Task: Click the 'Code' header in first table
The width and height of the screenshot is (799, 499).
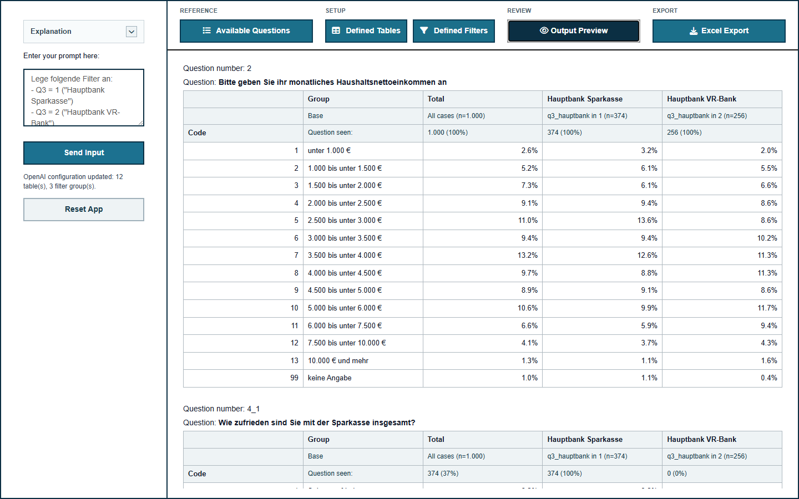Action: coord(197,133)
